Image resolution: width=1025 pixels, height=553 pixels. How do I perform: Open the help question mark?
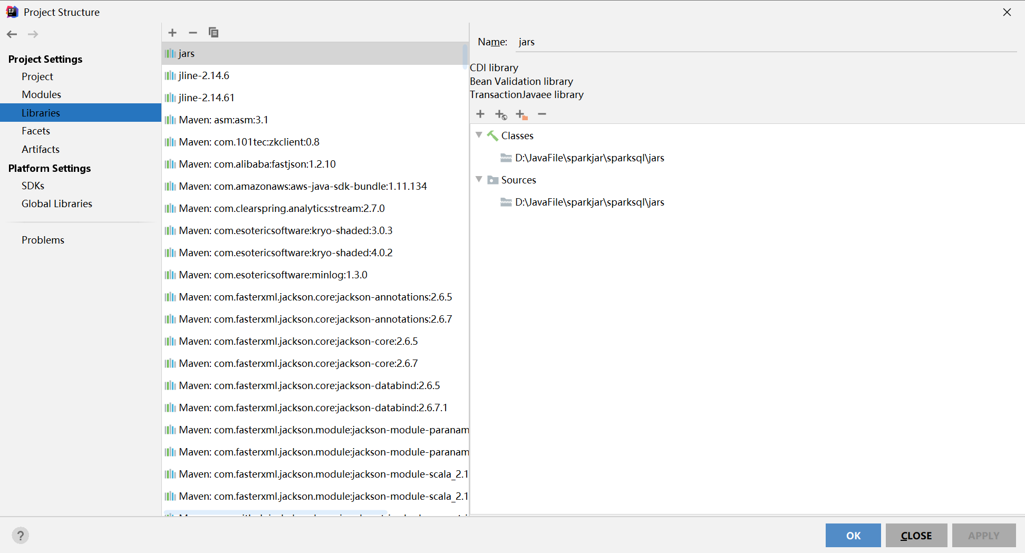(x=21, y=536)
